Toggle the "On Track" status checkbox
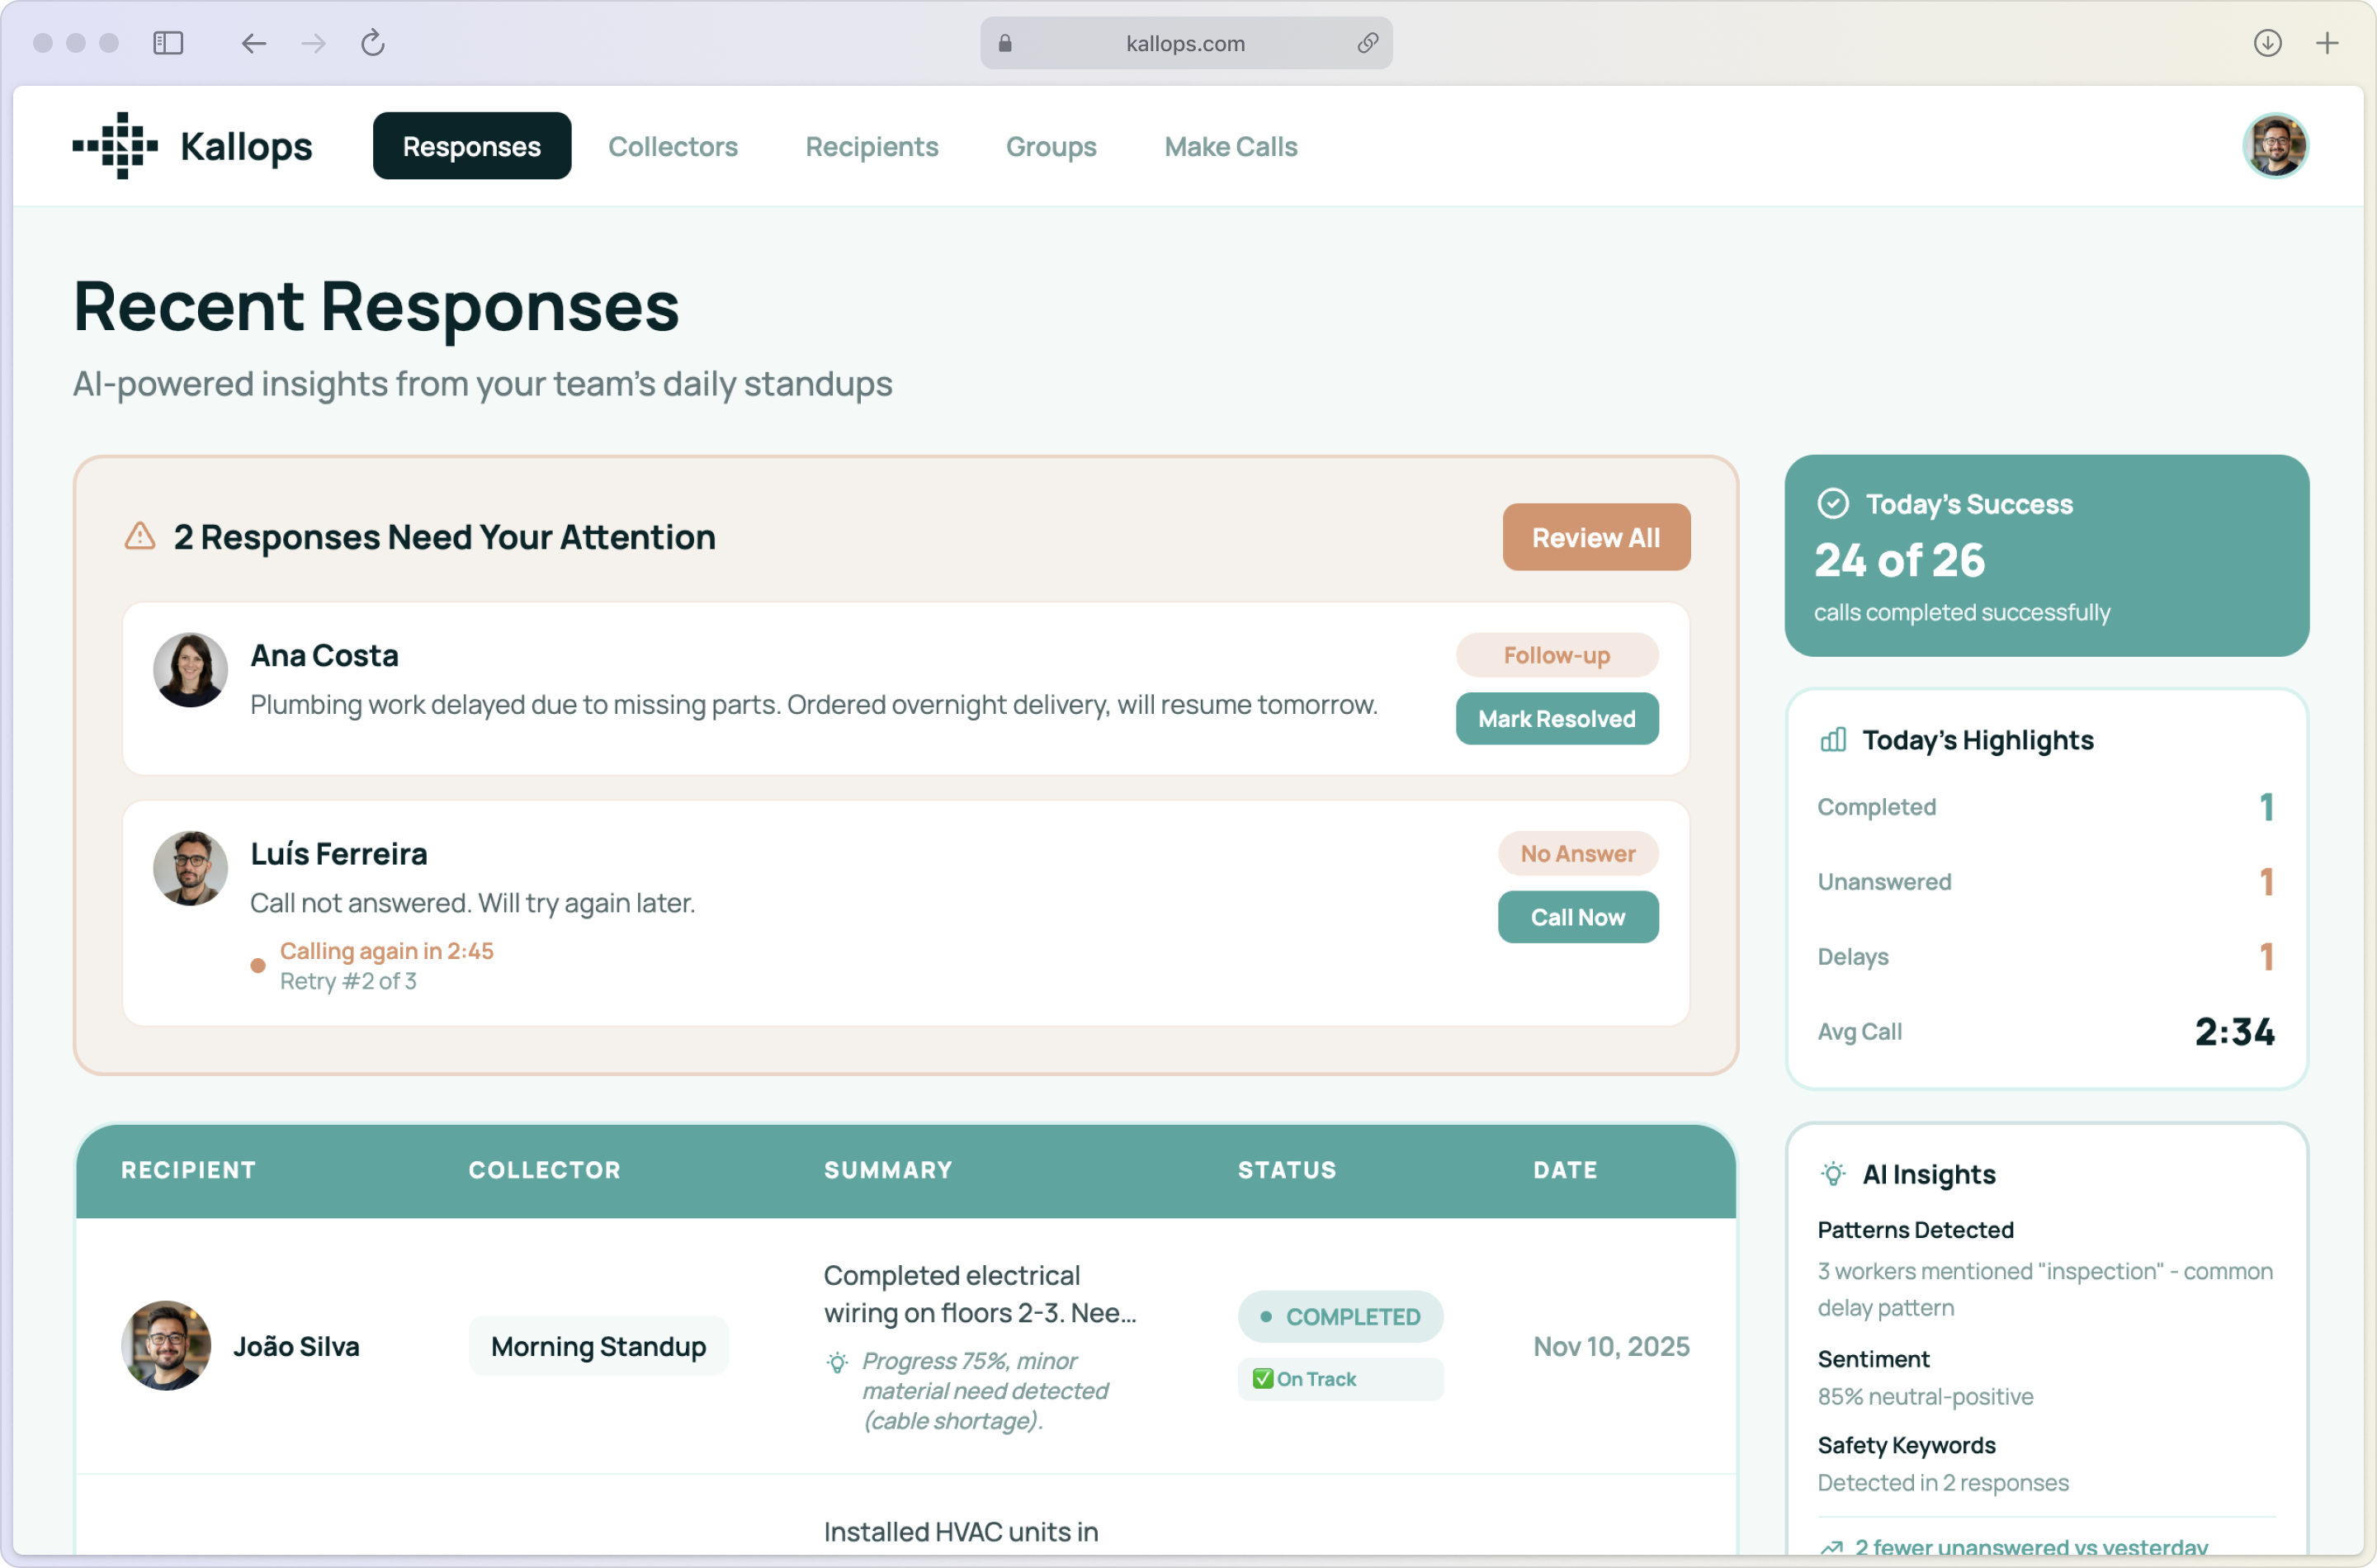 tap(1263, 1378)
